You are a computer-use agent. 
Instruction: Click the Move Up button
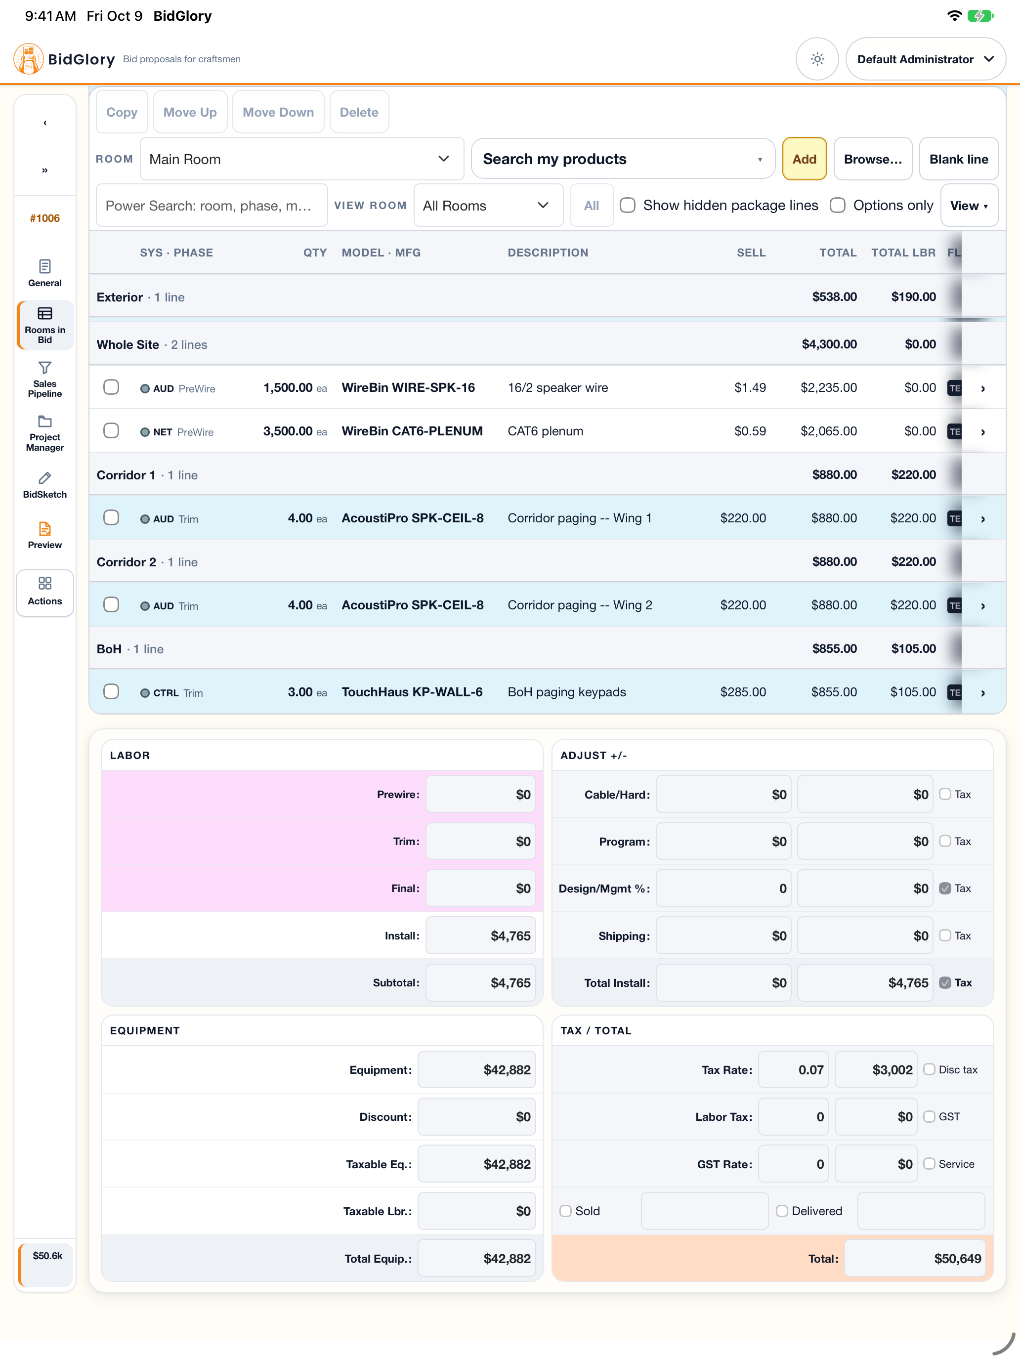tap(190, 112)
